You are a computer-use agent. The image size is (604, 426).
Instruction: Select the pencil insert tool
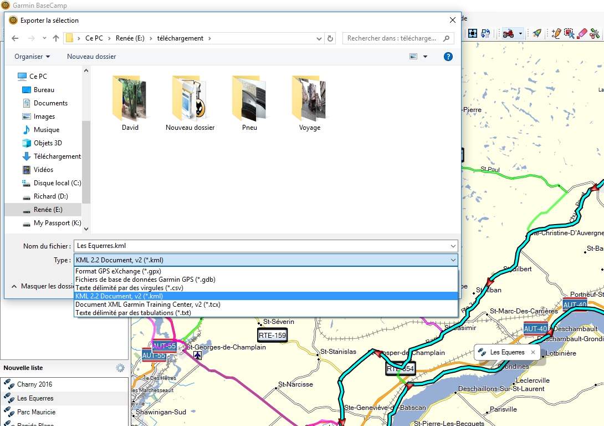click(556, 33)
